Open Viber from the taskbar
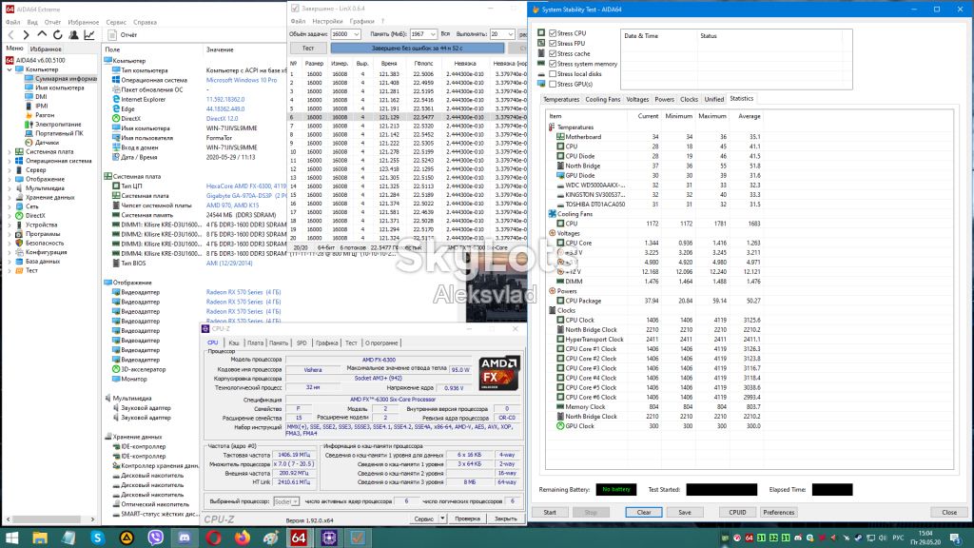Screen dimensions: 974x548 (155, 538)
